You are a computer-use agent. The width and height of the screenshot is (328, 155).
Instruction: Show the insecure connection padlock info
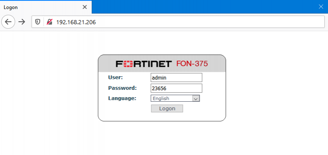[49, 22]
